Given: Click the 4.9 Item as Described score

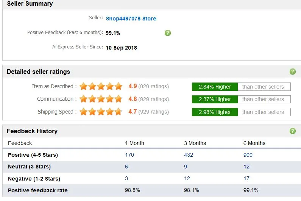Looking at the screenshot, I should coord(133,86).
